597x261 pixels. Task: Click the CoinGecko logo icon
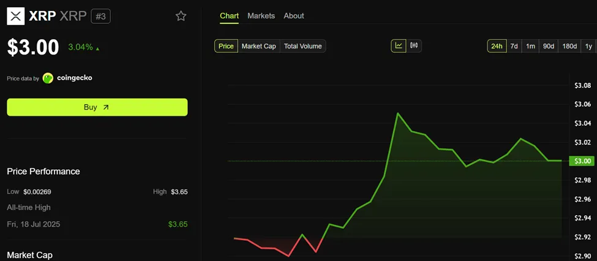coord(48,78)
